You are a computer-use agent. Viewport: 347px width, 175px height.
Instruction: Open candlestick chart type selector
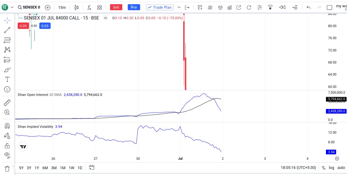point(77,8)
